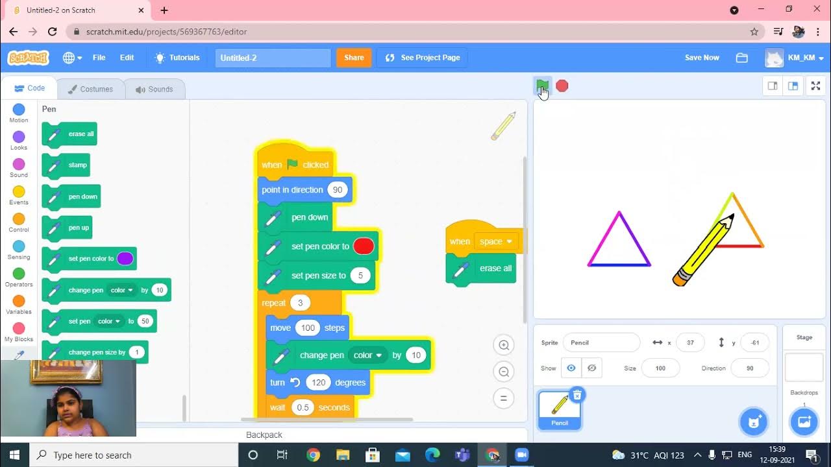The image size is (831, 467).
Task: Select the Sound block category
Action: (19, 168)
